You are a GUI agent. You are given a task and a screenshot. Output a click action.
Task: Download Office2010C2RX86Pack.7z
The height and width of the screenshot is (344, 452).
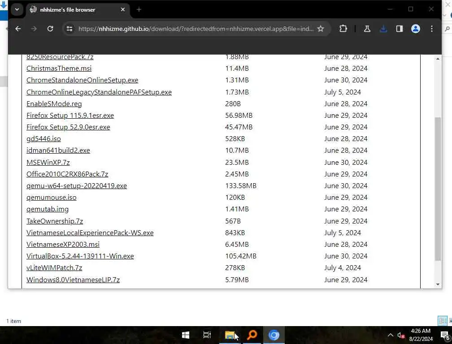point(67,174)
